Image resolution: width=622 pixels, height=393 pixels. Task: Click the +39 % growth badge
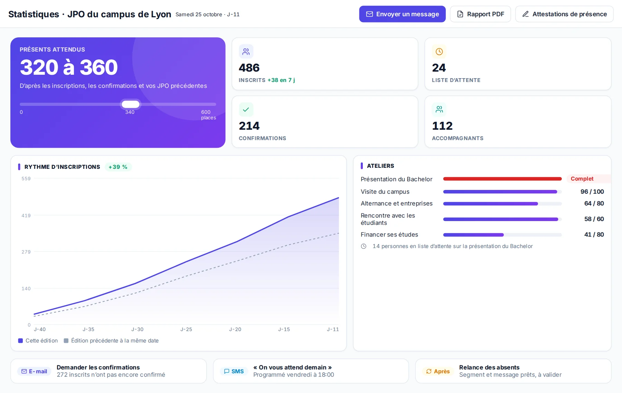(118, 167)
